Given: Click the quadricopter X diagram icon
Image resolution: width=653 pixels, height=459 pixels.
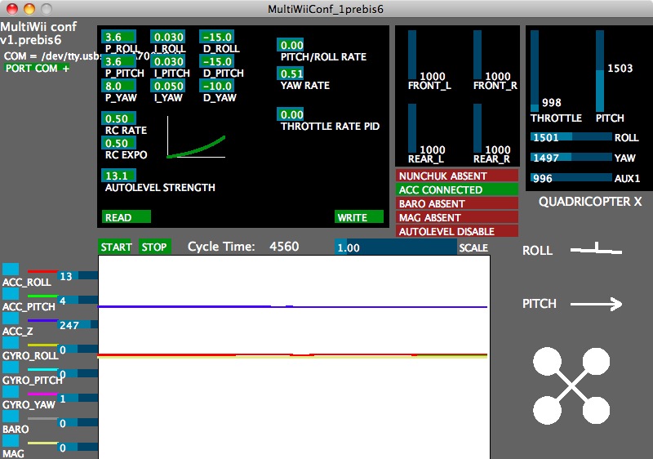Looking at the screenshot, I should point(571,385).
